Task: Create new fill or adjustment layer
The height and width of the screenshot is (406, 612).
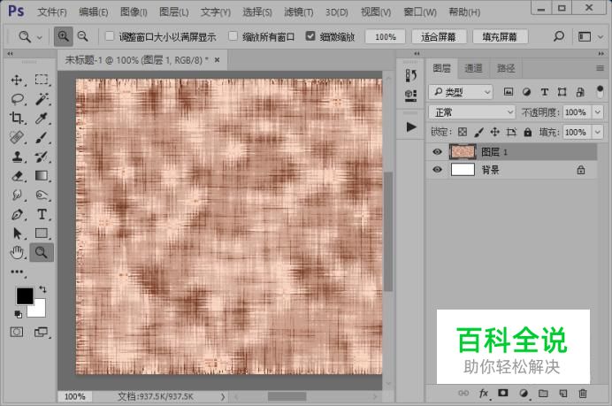Action: pos(524,393)
